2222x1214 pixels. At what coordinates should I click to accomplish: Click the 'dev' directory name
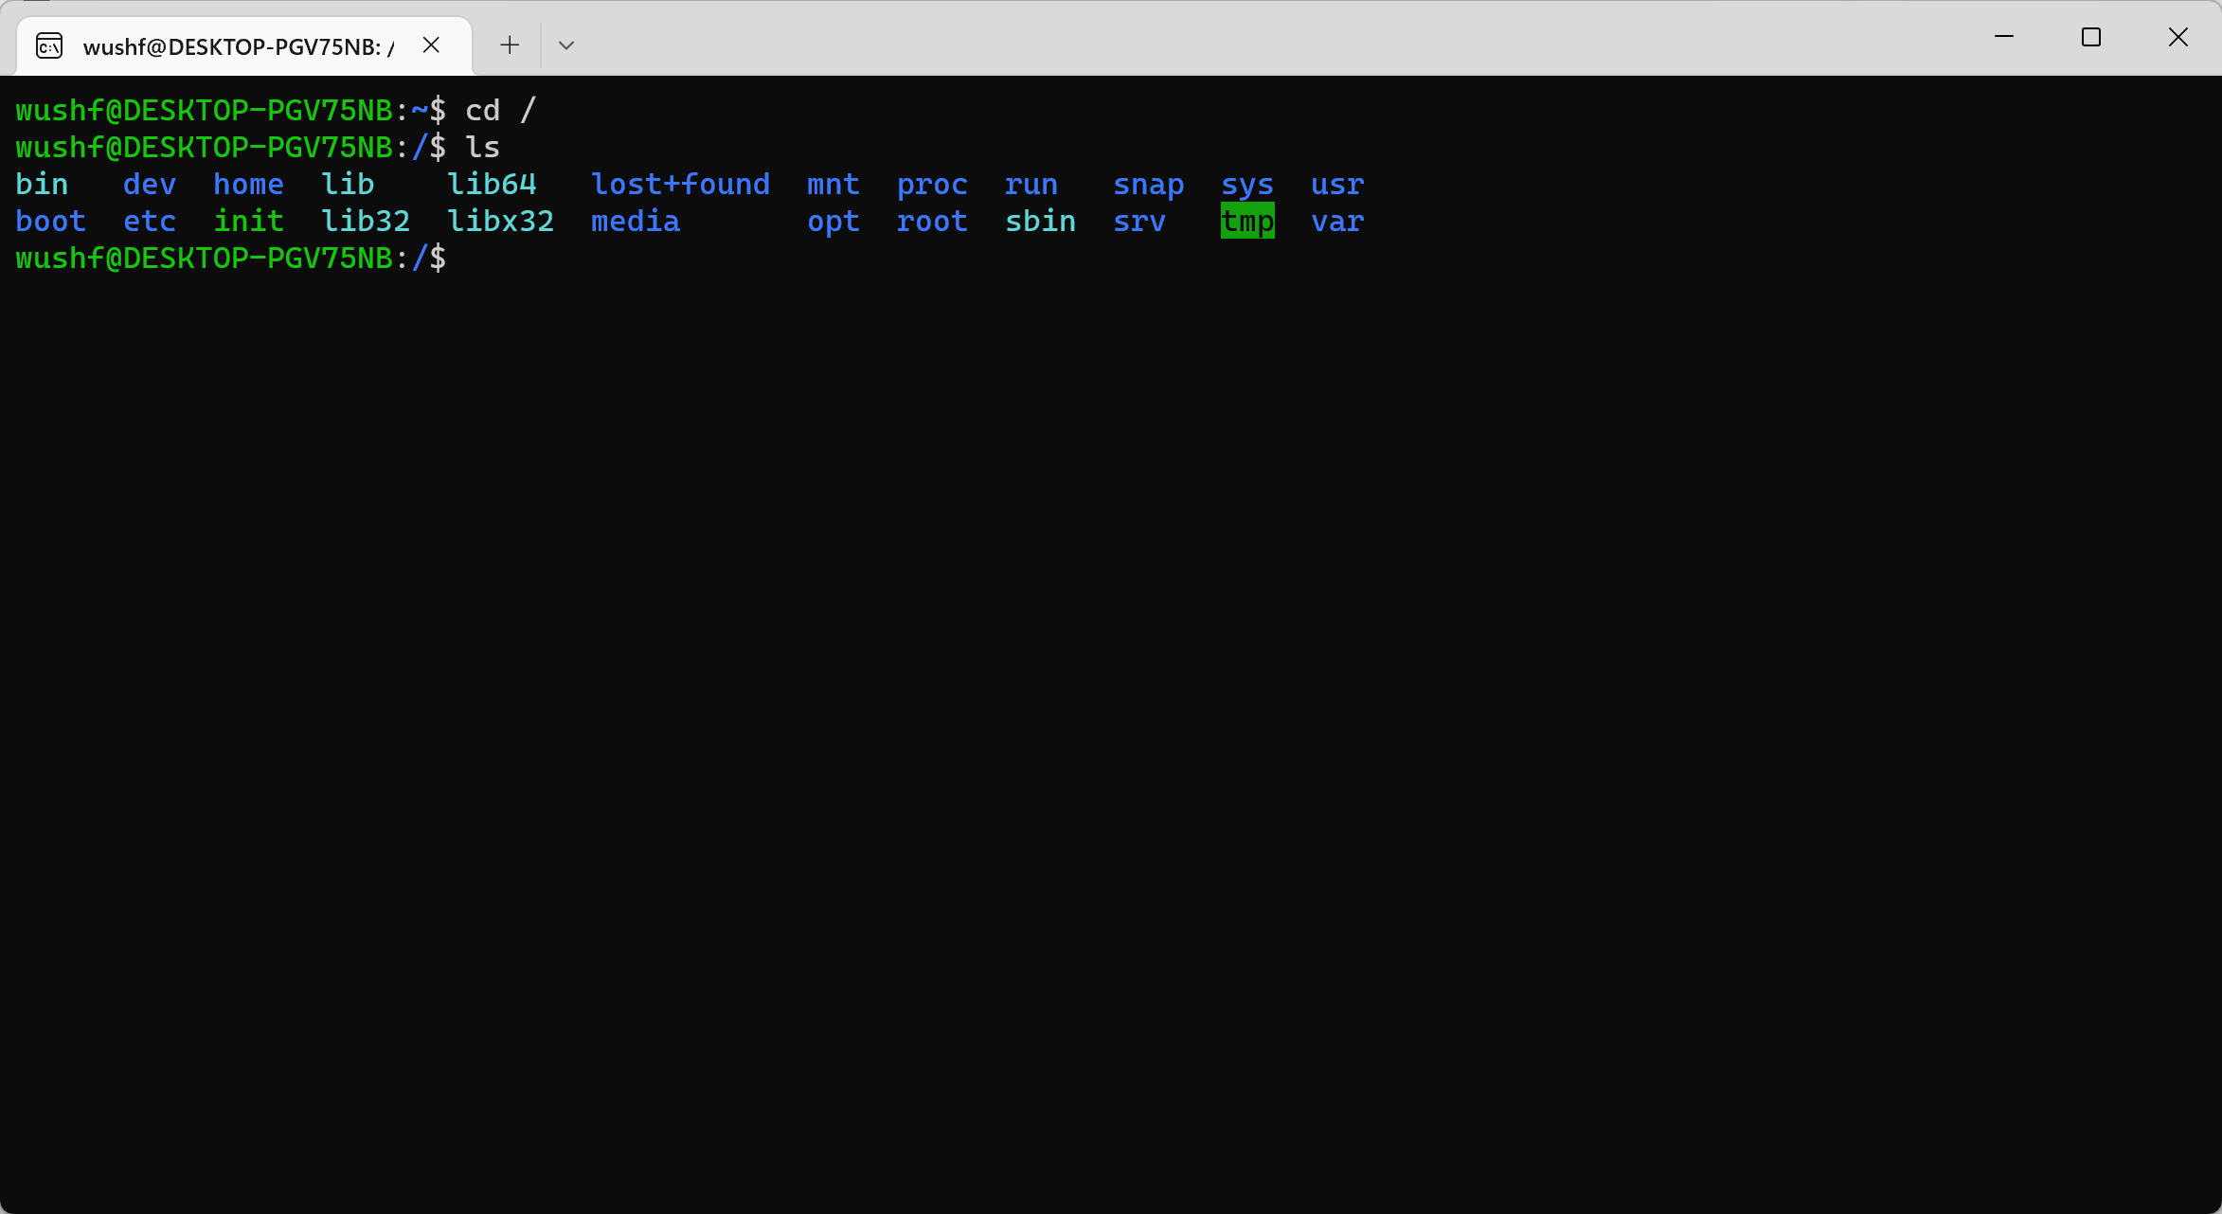click(x=150, y=185)
